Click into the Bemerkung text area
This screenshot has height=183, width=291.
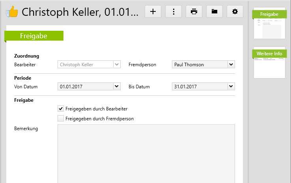pos(146,154)
